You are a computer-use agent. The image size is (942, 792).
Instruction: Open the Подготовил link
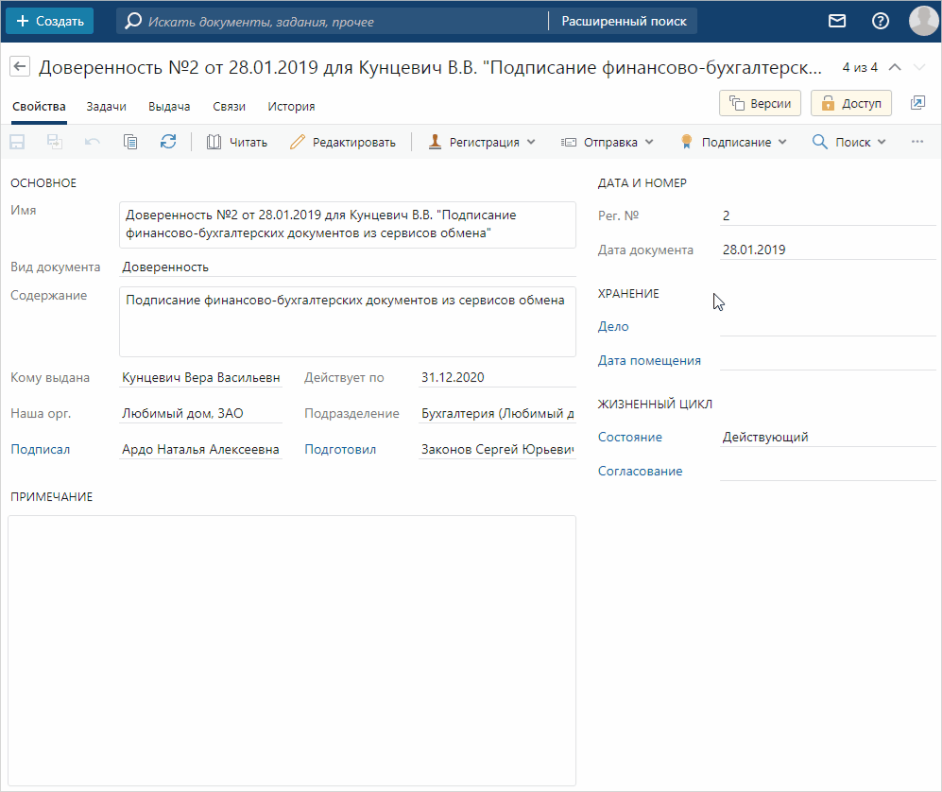[x=340, y=450]
